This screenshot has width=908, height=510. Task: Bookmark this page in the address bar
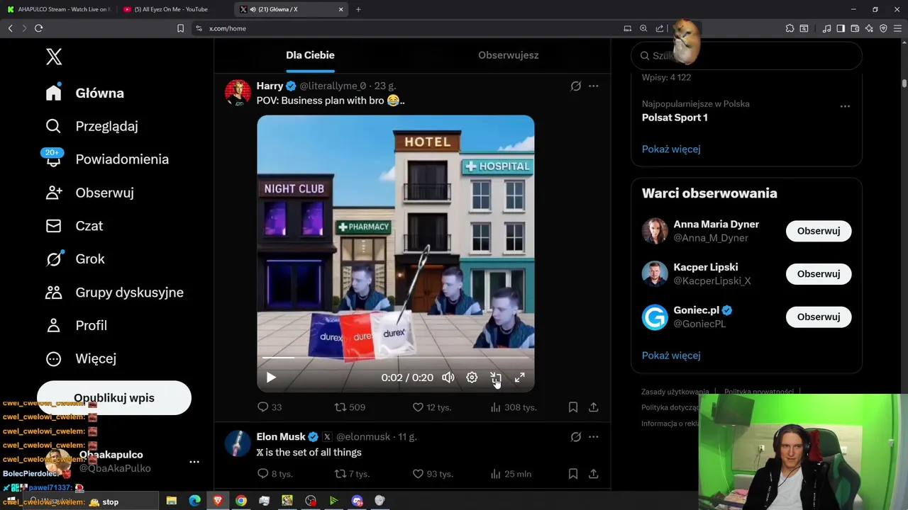(180, 28)
